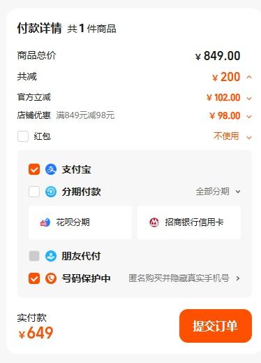Click the Alipay logo icon
The width and height of the screenshot is (261, 363).
pyautogui.click(x=51, y=169)
